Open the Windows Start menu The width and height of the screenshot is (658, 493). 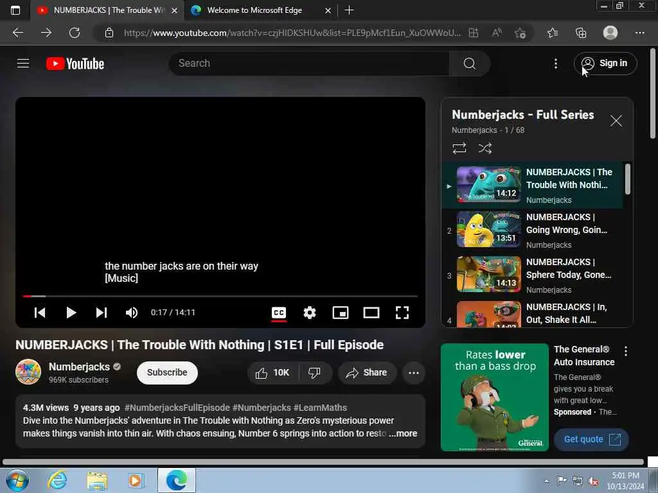[x=17, y=480]
